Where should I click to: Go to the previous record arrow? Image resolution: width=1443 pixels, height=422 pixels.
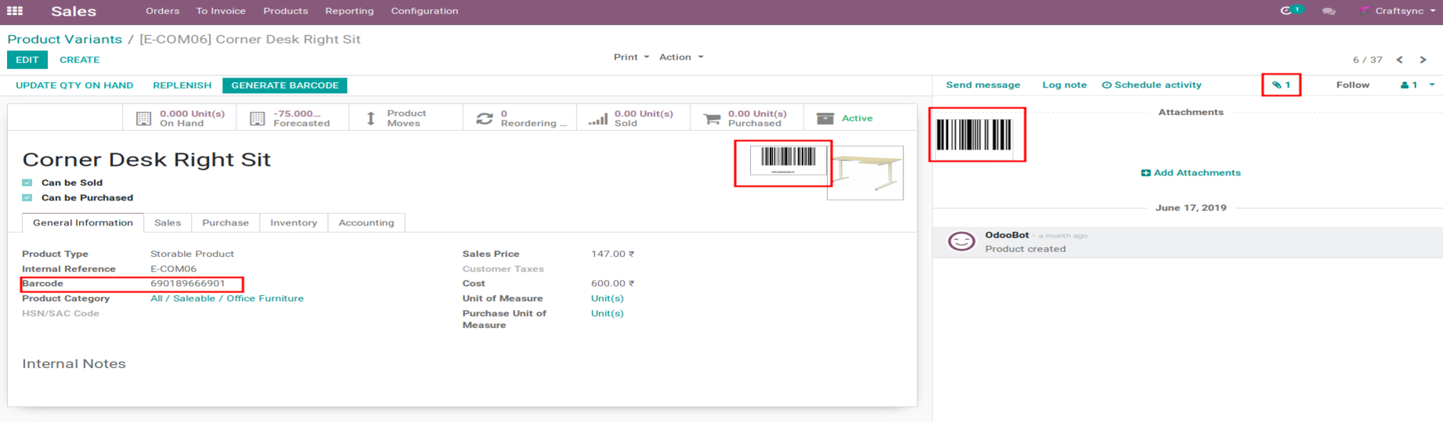pyautogui.click(x=1399, y=60)
